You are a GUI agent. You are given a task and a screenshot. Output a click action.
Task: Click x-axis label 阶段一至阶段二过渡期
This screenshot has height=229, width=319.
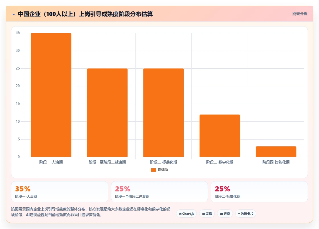click(x=107, y=162)
